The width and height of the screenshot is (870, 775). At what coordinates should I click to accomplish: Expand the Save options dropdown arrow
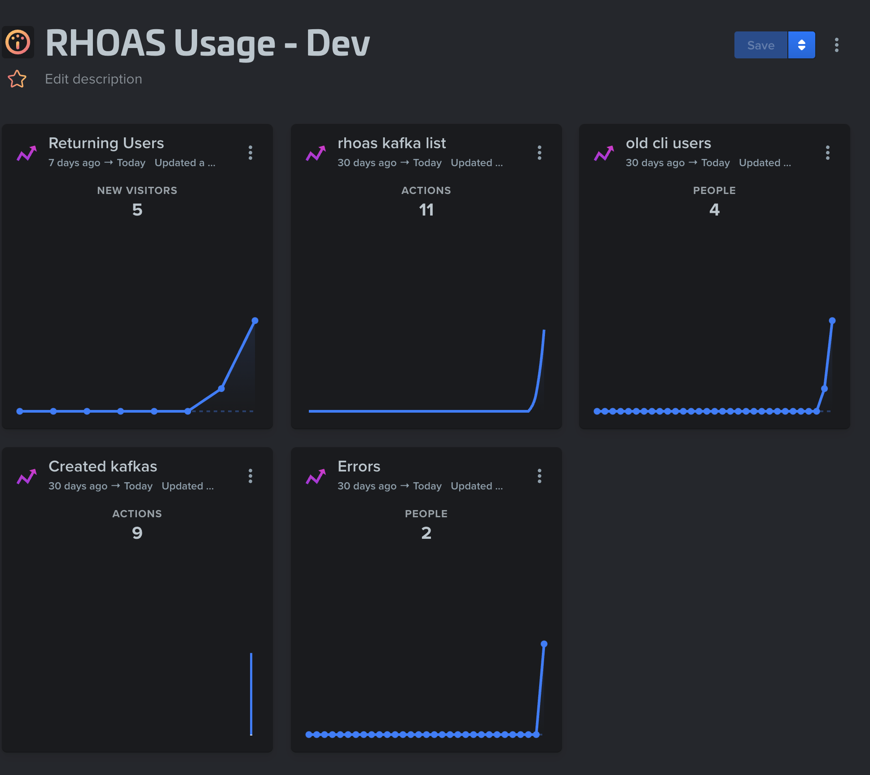click(801, 45)
